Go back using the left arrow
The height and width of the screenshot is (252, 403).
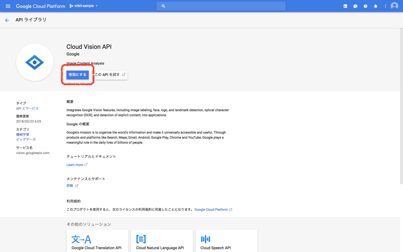click(7, 20)
